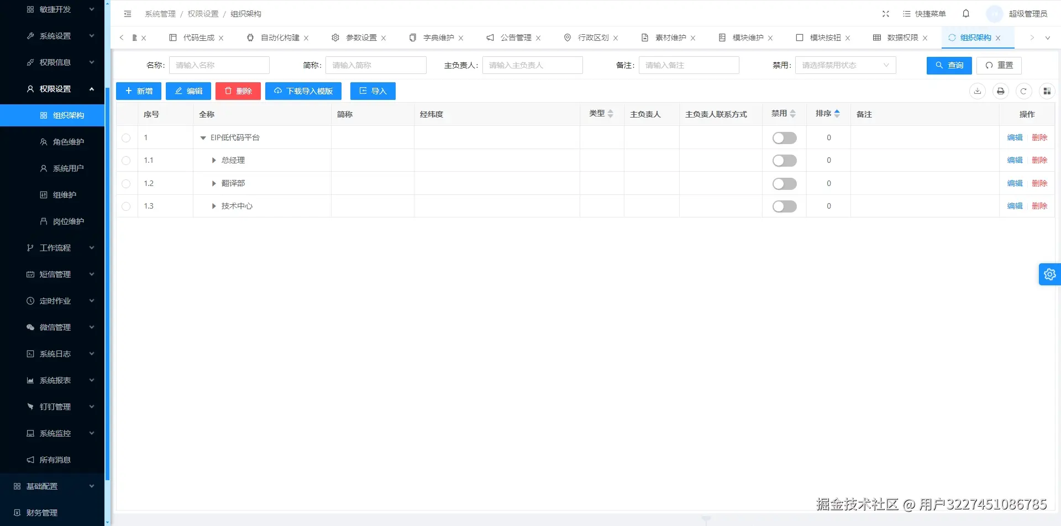This screenshot has height=526, width=1061.
Task: Close the 组织架构 tab
Action: click(998, 38)
